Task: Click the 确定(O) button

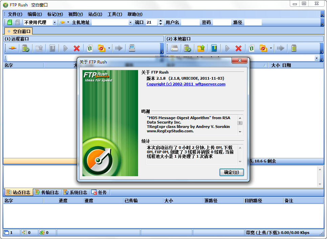Action: [232, 172]
